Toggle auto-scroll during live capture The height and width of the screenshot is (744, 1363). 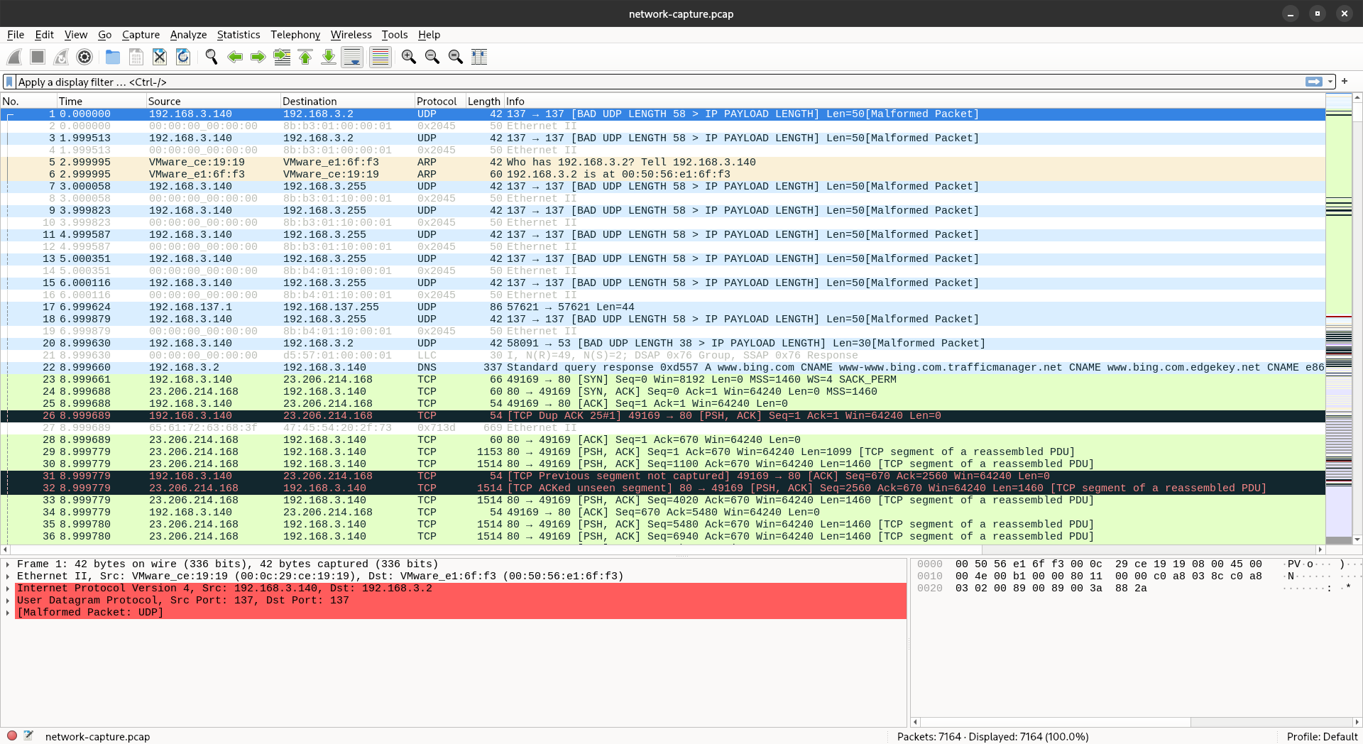point(352,57)
